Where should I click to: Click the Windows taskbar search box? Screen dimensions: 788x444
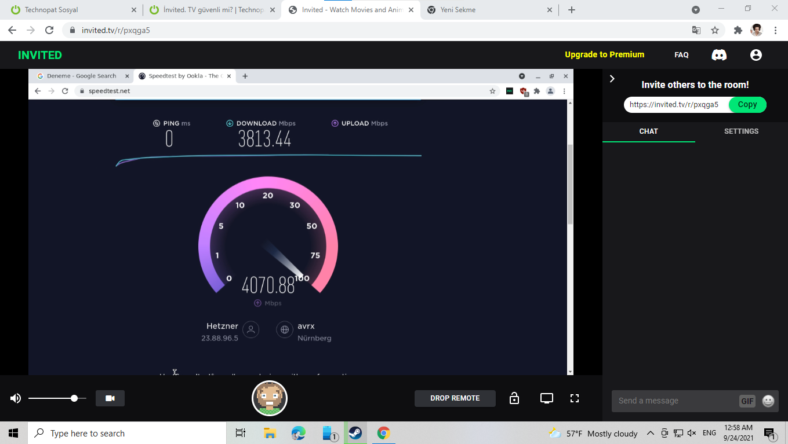pos(126,433)
